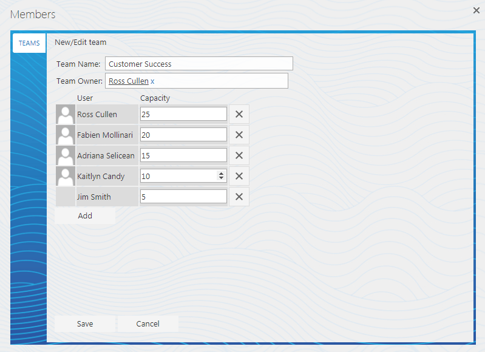Increase Kaitlyn Candy's capacity with up arrow

(x=221, y=174)
